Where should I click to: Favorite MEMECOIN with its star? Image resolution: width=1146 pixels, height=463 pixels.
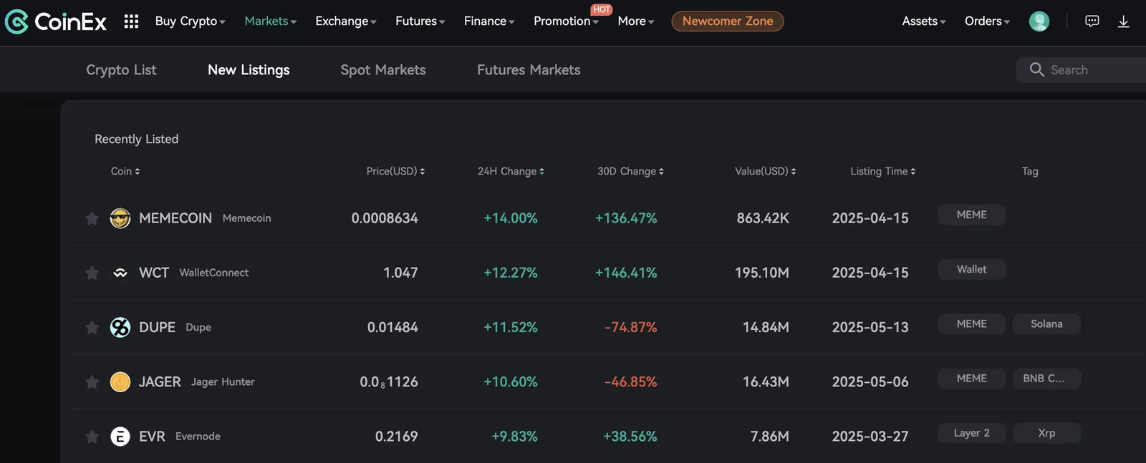(92, 218)
